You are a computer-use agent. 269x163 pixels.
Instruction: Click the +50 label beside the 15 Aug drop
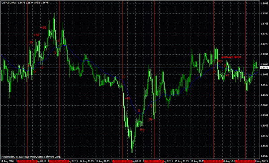127,99
